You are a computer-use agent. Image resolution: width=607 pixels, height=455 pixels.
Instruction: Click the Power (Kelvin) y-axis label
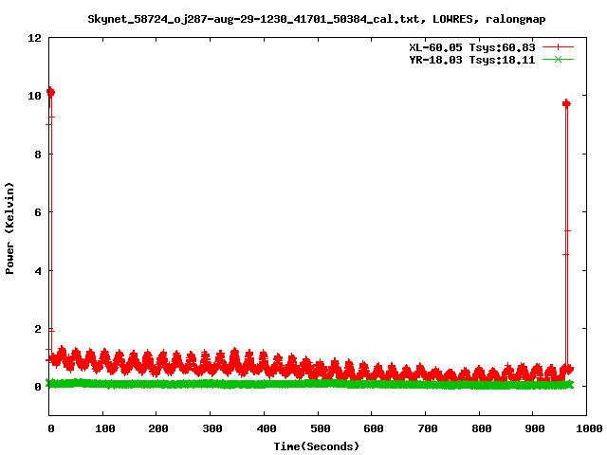click(9, 228)
